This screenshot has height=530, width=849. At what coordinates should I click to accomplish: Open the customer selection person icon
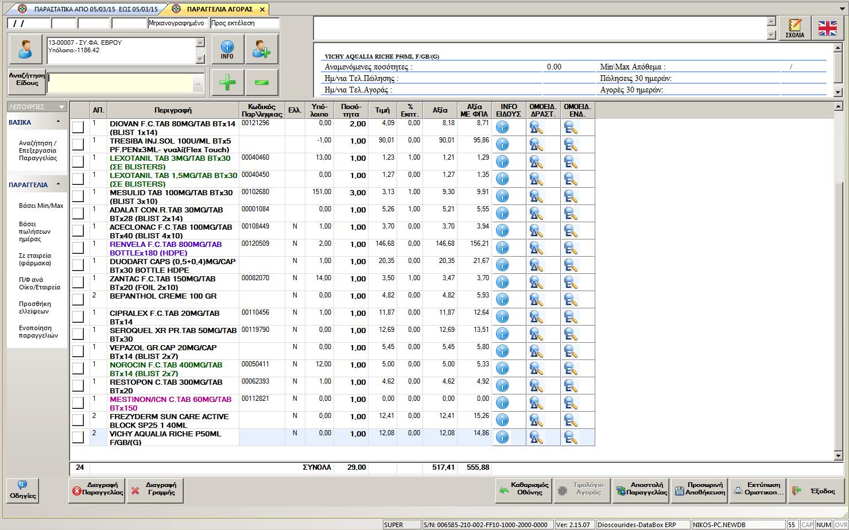25,49
